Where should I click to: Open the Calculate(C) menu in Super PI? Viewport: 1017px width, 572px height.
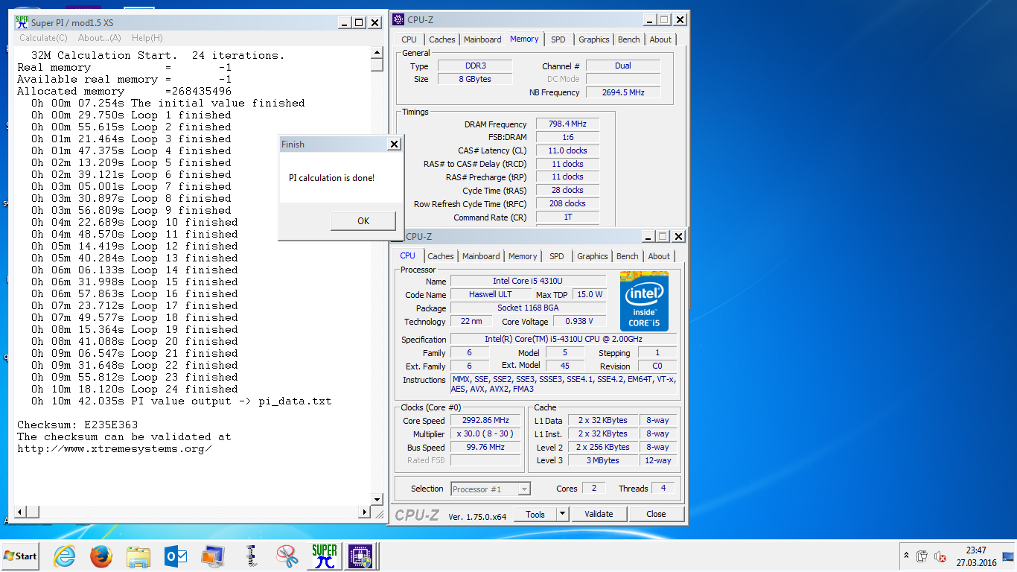click(43, 38)
